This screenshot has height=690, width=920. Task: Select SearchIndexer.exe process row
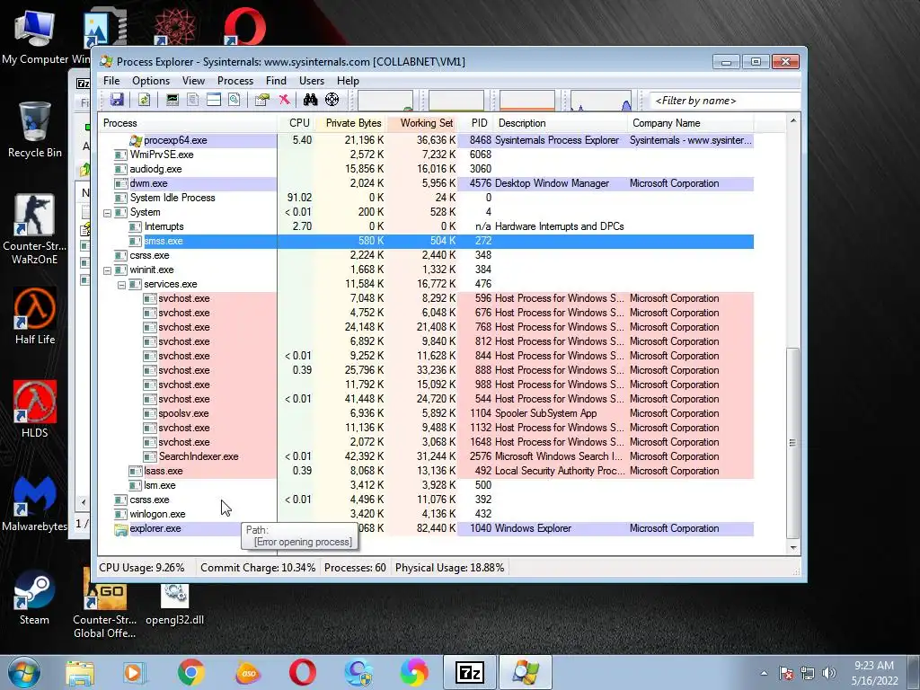tap(426, 456)
